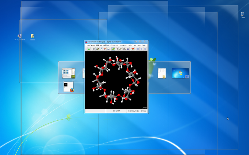The width and height of the screenshot is (249, 155).
Task: Open the ヘルプ menu in Jmol
Action: [x=141, y=46]
